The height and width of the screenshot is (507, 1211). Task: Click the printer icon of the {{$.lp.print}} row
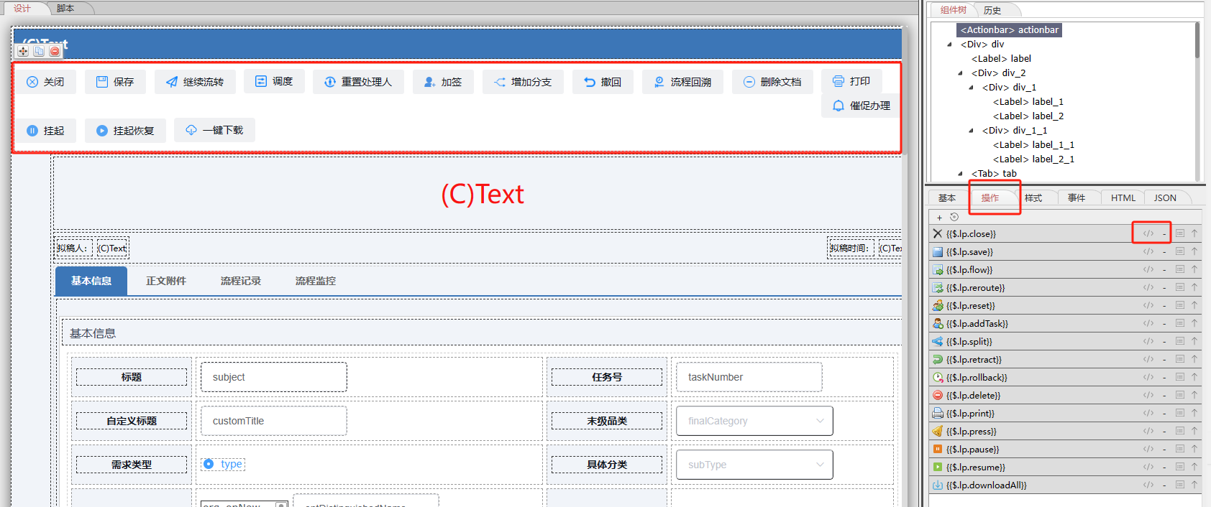[x=938, y=413]
